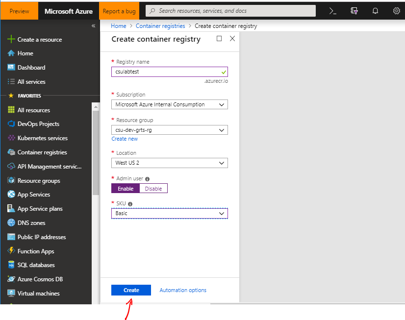The height and width of the screenshot is (320, 405).
Task: Click the Kubernetes services icon
Action: tap(11, 138)
